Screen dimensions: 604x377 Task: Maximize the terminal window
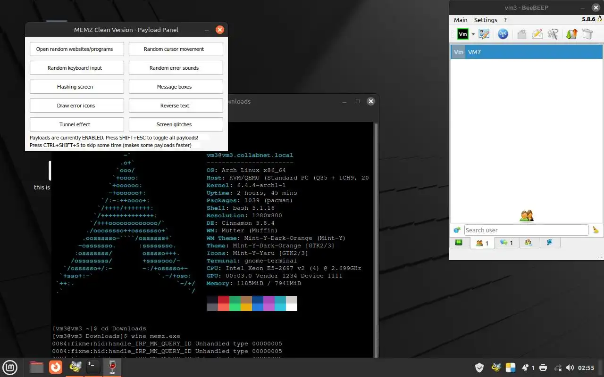pos(358,101)
